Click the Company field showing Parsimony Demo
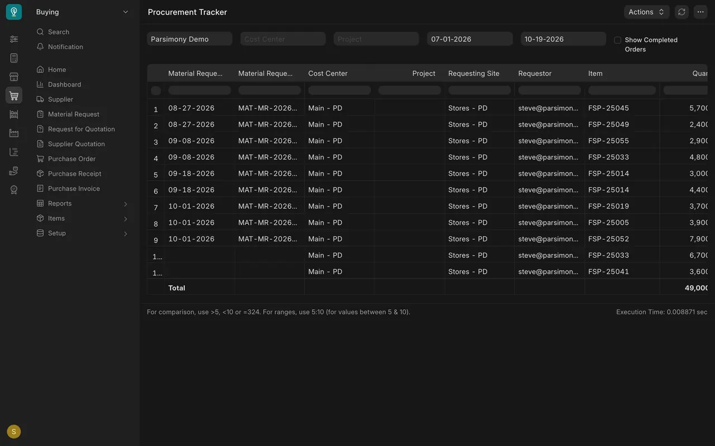The image size is (715, 446). [189, 39]
